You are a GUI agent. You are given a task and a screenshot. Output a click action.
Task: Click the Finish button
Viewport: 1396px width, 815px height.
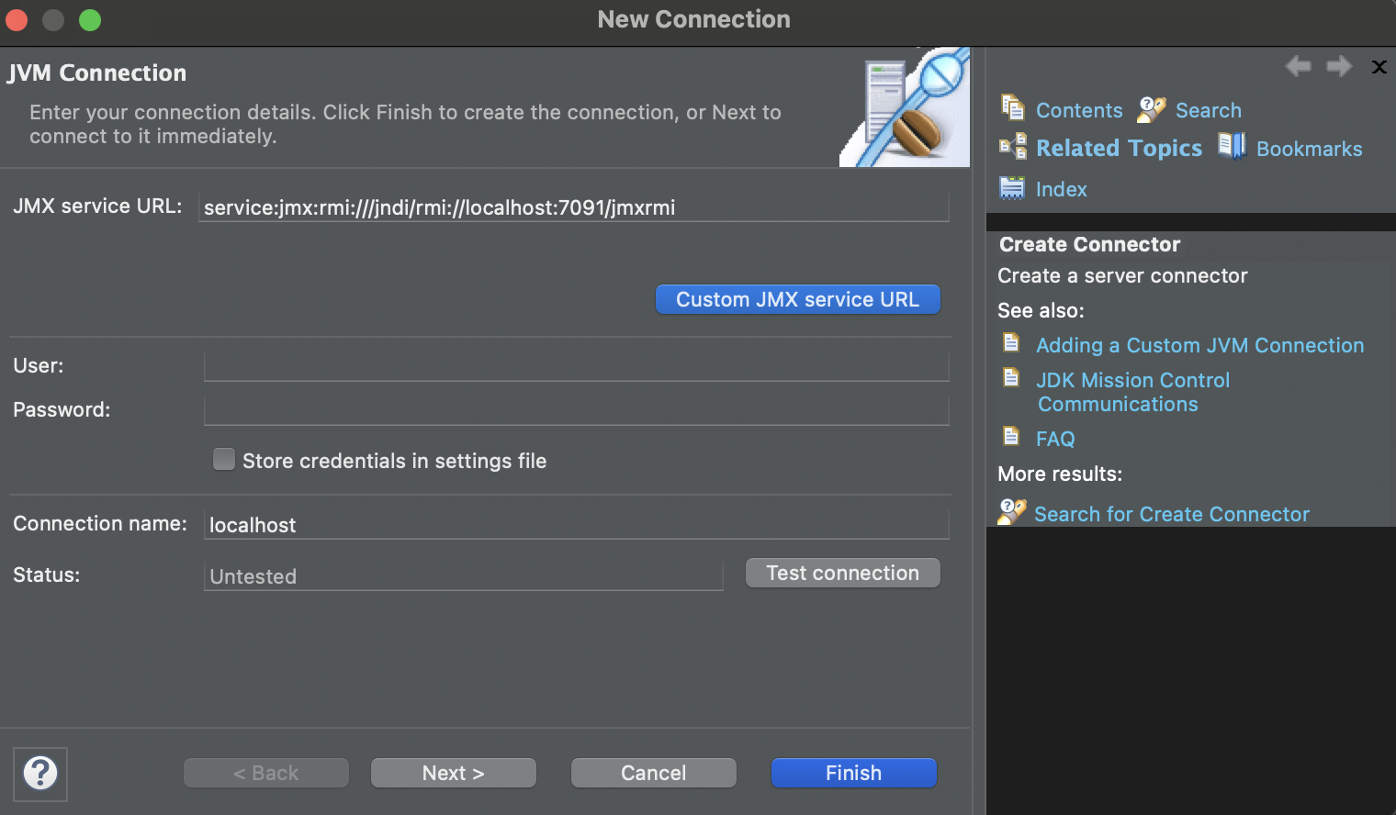[x=853, y=773]
